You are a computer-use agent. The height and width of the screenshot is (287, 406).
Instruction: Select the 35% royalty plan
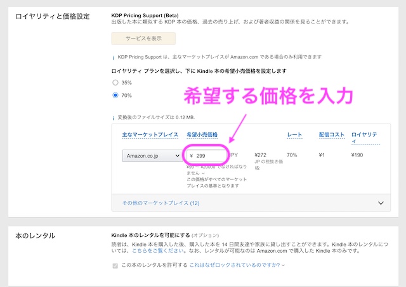tap(115, 82)
